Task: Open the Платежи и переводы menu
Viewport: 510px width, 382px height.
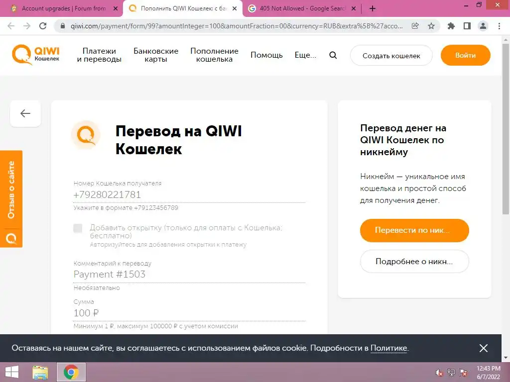Action: coord(99,55)
